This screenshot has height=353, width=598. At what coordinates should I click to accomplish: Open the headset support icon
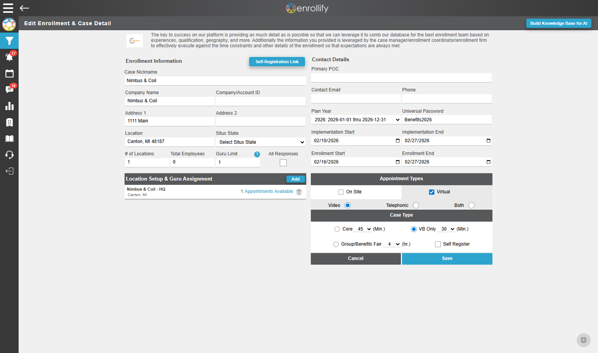coord(9,155)
